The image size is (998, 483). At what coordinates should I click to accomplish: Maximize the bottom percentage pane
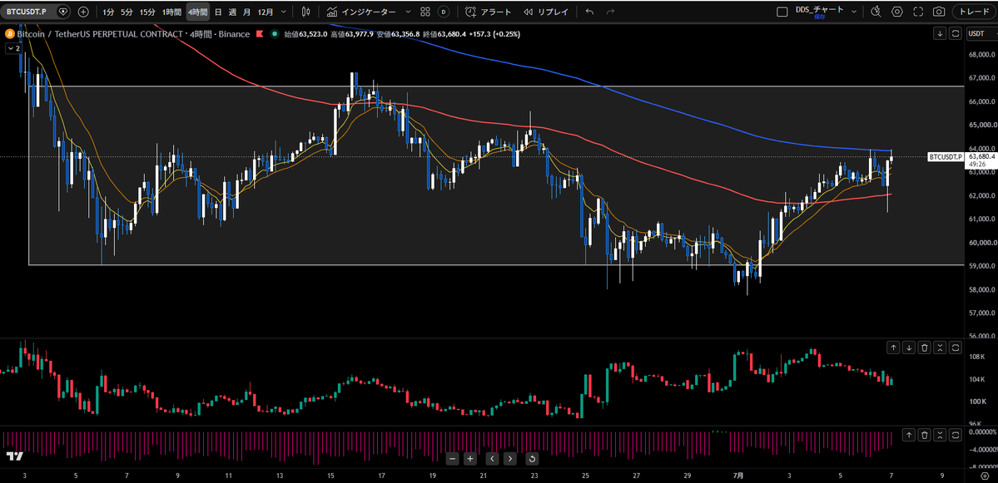[956, 435]
